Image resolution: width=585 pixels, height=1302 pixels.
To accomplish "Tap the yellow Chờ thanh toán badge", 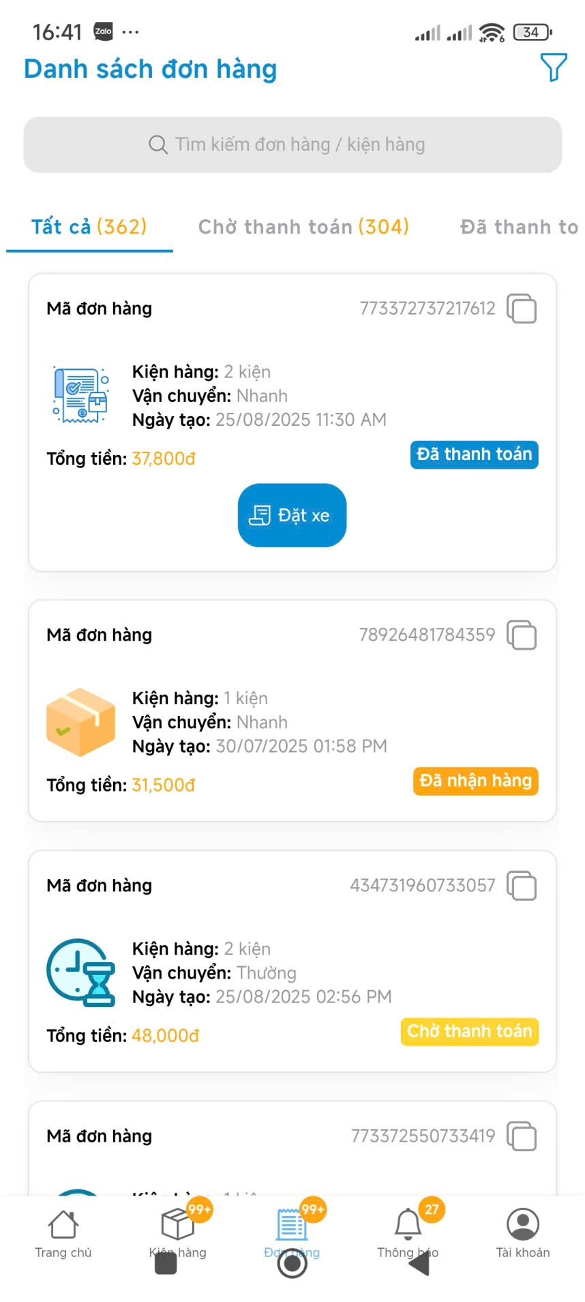I will click(469, 1031).
